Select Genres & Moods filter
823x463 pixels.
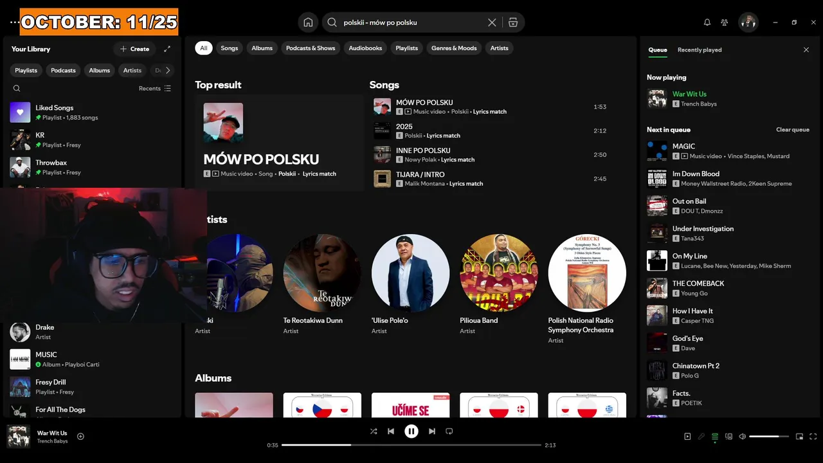coord(454,48)
